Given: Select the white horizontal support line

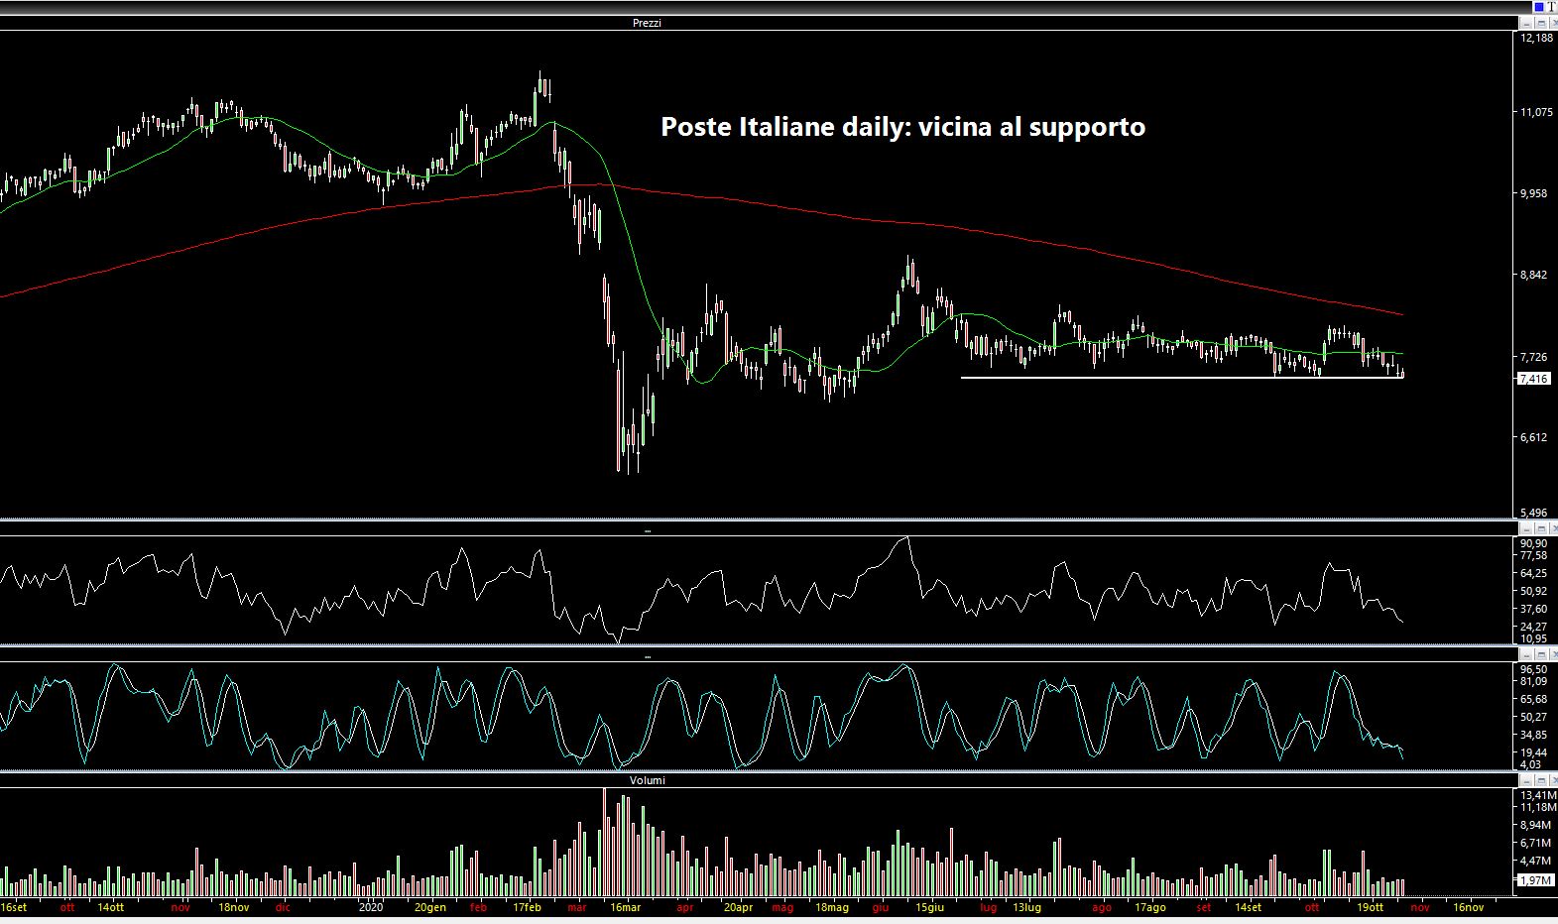Looking at the screenshot, I should pyautogui.click(x=1180, y=377).
